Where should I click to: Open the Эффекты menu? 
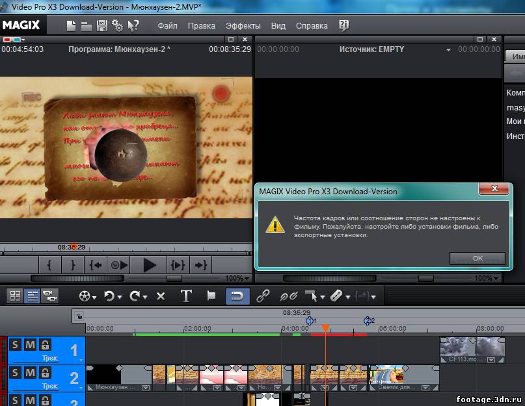[x=243, y=26]
